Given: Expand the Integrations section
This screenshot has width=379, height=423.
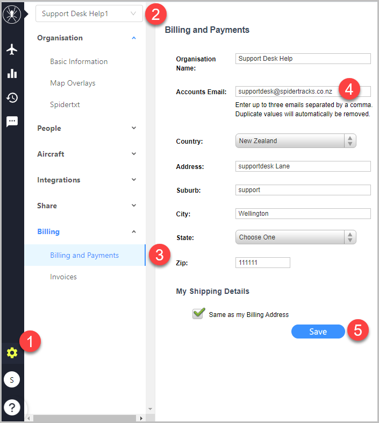Looking at the screenshot, I should (87, 180).
